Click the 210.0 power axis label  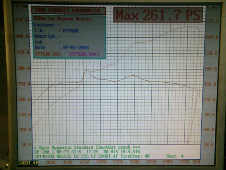pyautogui.click(x=211, y=53)
